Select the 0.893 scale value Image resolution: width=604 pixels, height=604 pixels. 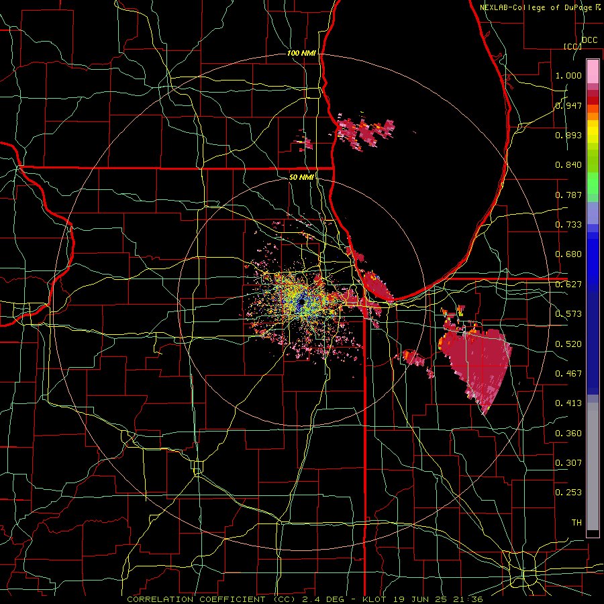tap(568, 135)
